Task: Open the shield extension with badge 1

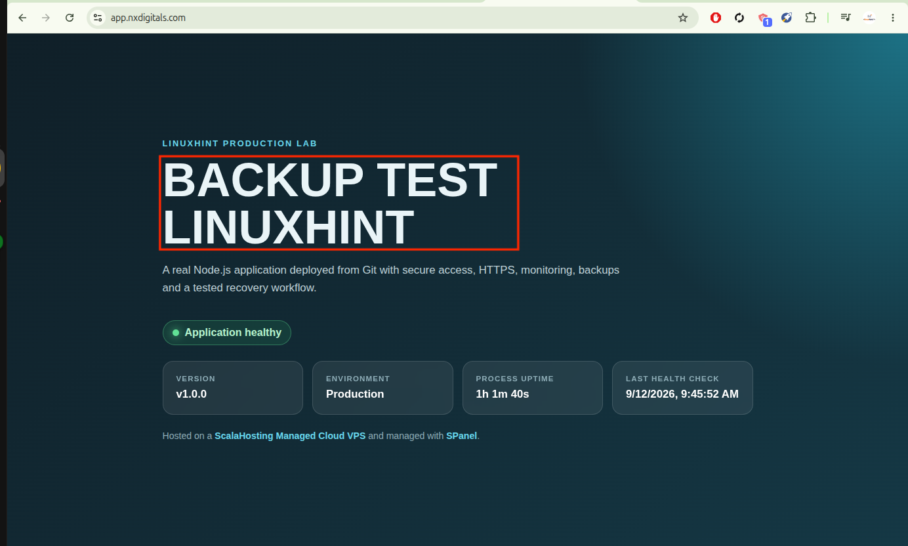Action: point(764,18)
